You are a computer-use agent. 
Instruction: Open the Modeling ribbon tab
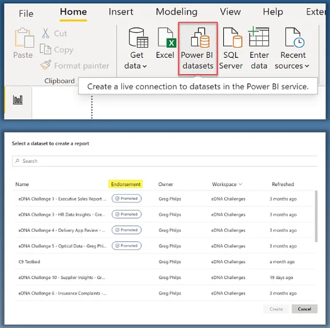tap(177, 12)
